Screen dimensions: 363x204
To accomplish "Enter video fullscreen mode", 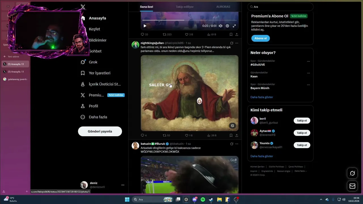I will (x=234, y=26).
